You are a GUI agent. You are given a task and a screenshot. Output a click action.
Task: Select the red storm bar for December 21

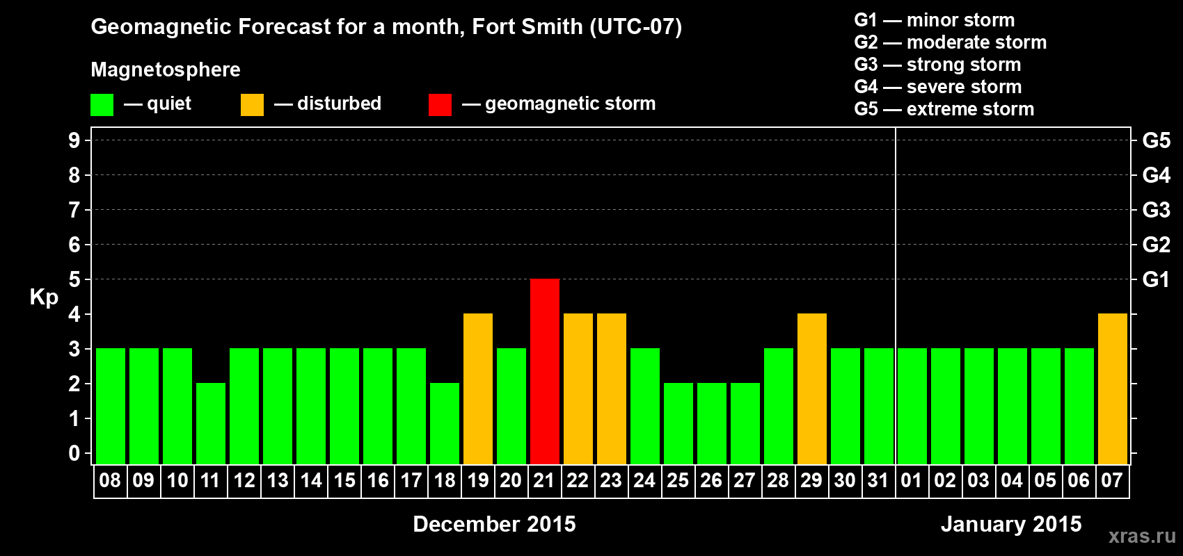click(545, 371)
